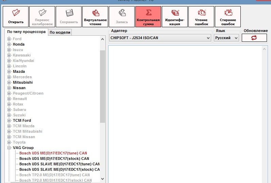Expand the Honda tree node
The image size is (271, 183).
pos(9,45)
